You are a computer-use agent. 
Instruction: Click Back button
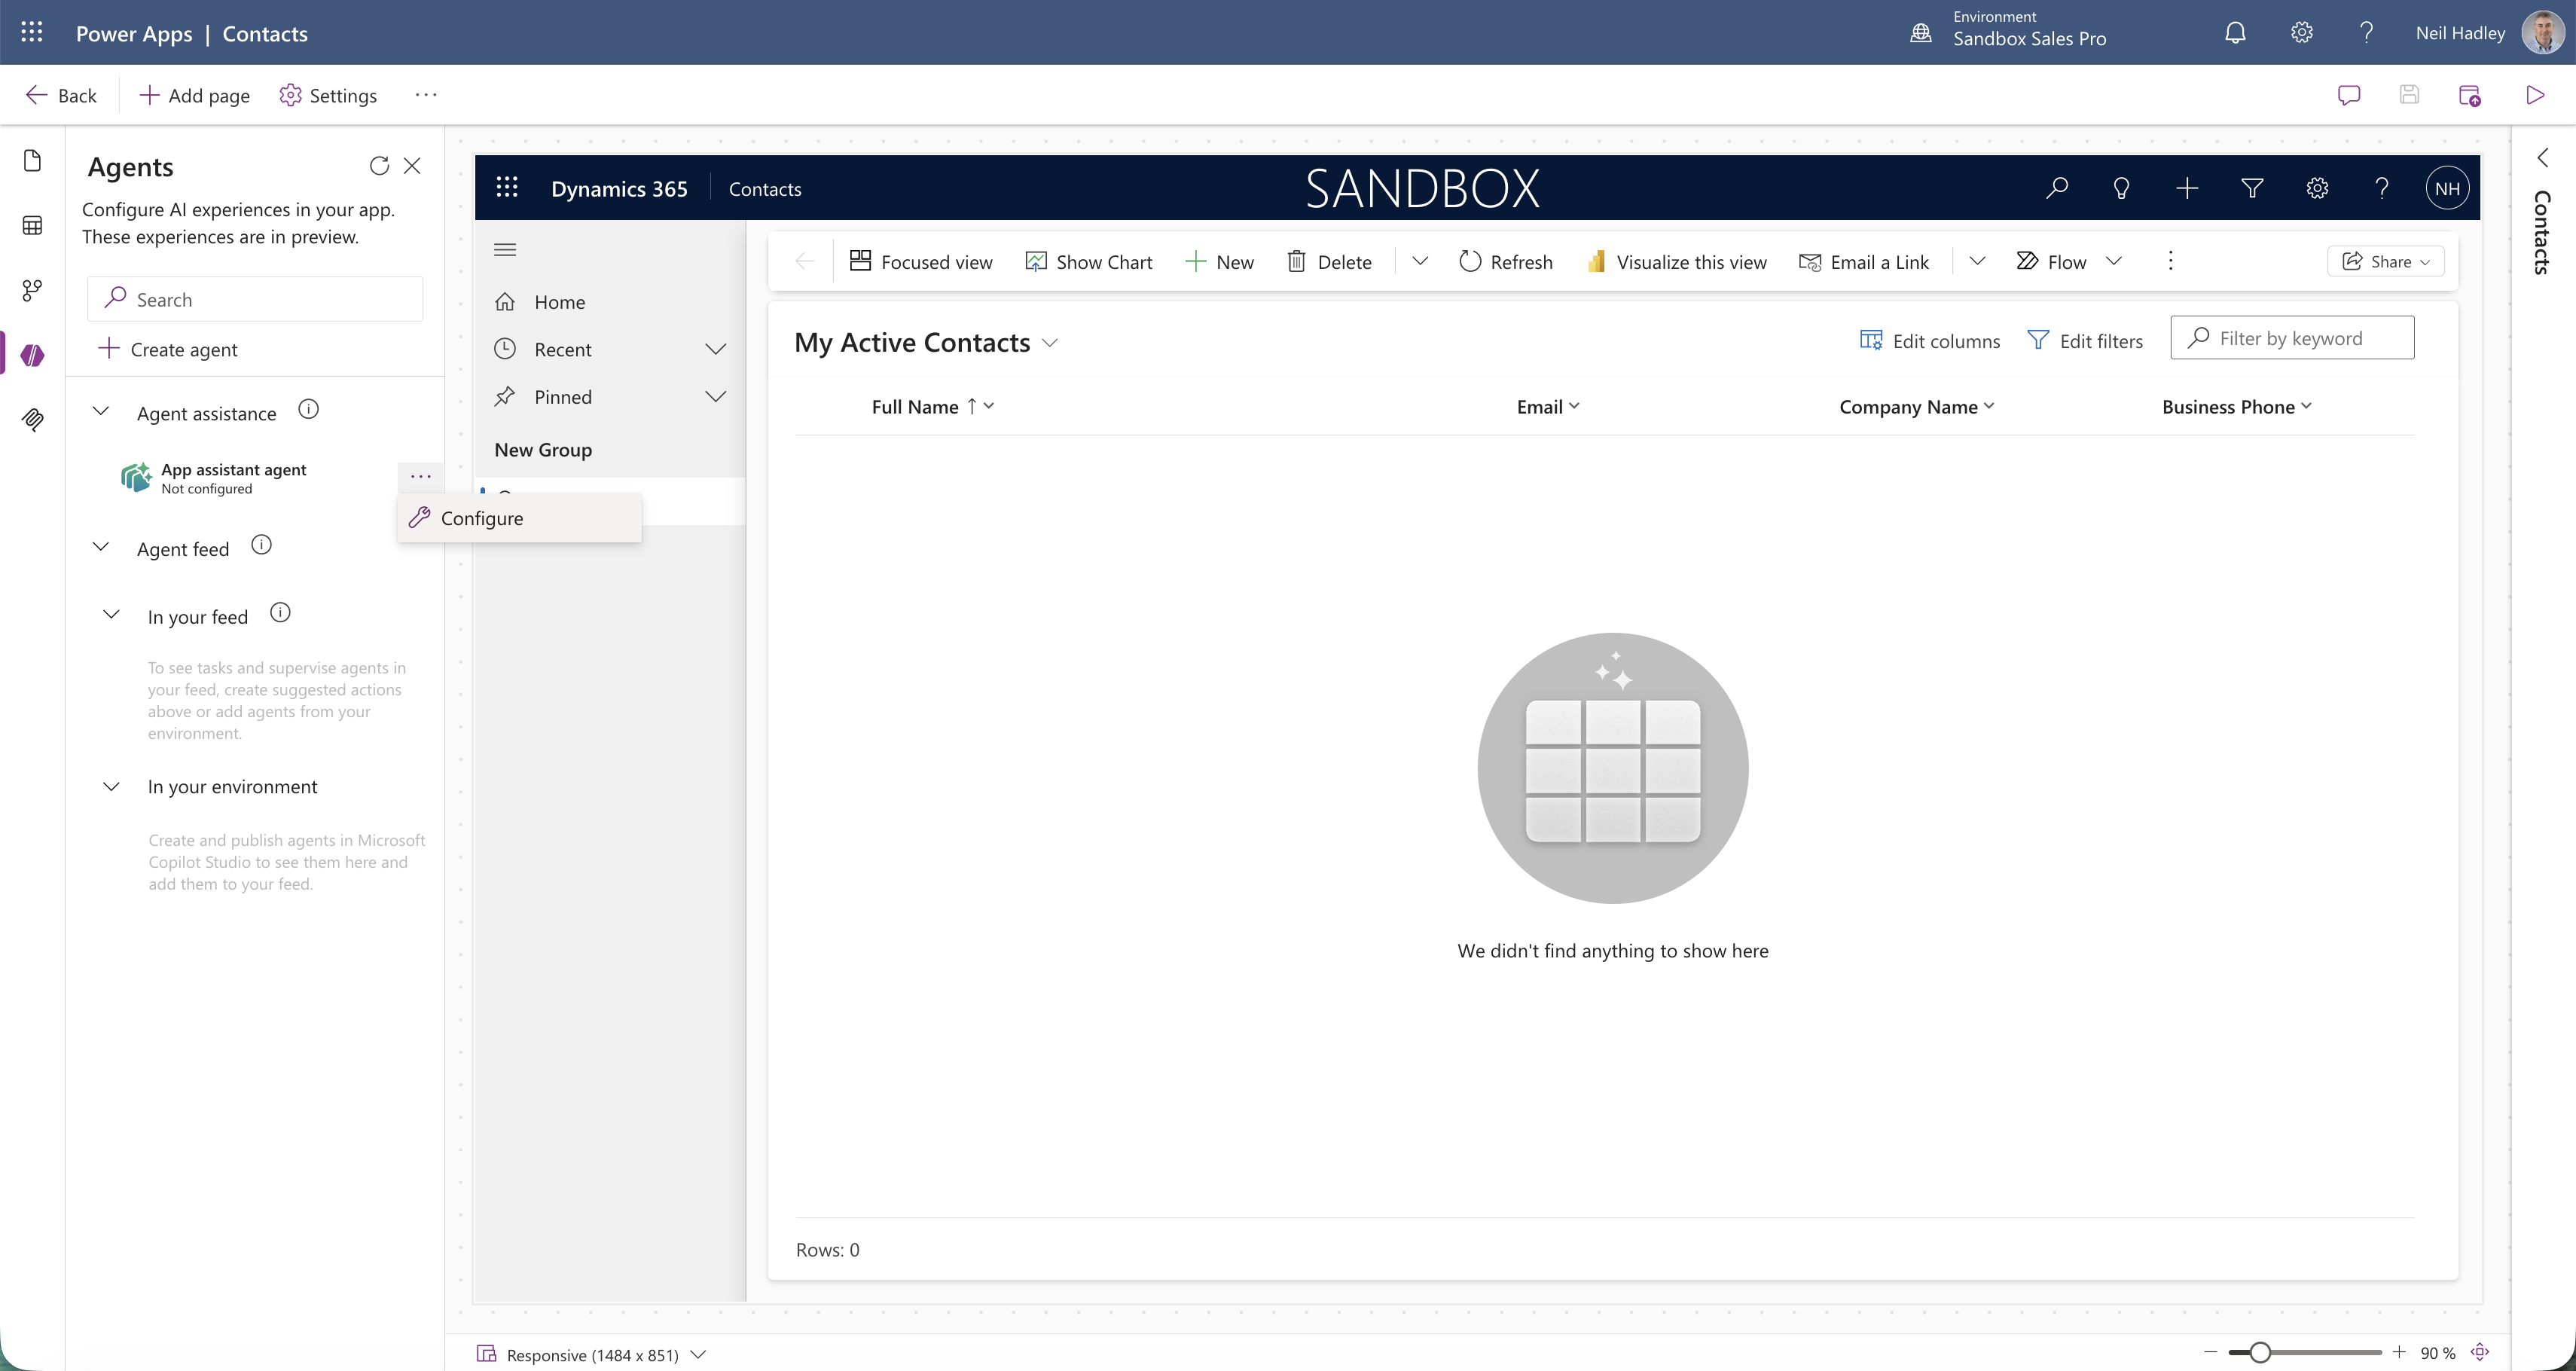61,95
